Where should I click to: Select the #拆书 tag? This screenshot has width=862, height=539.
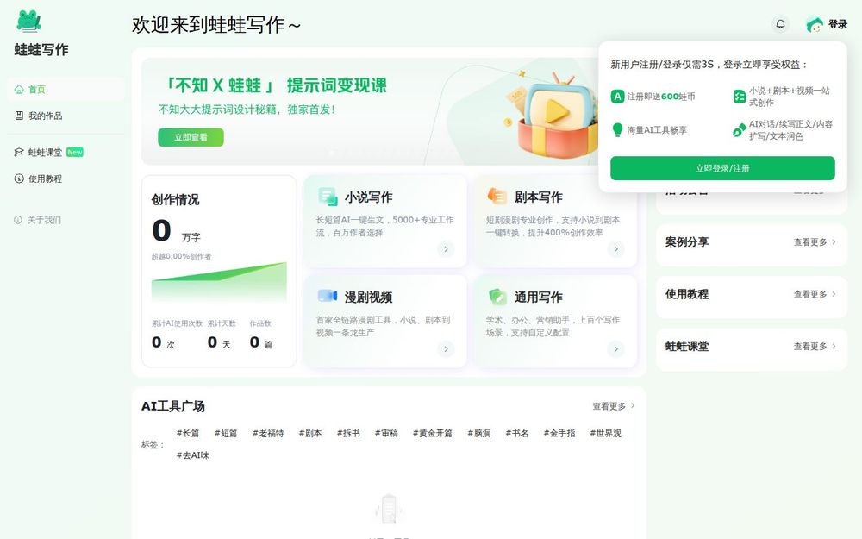(x=348, y=434)
